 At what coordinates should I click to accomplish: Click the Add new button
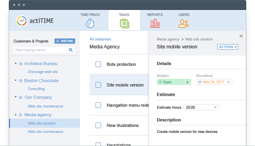pyautogui.click(x=65, y=41)
